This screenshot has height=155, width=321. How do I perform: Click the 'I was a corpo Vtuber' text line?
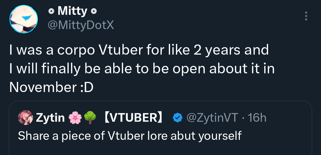tap(139, 50)
